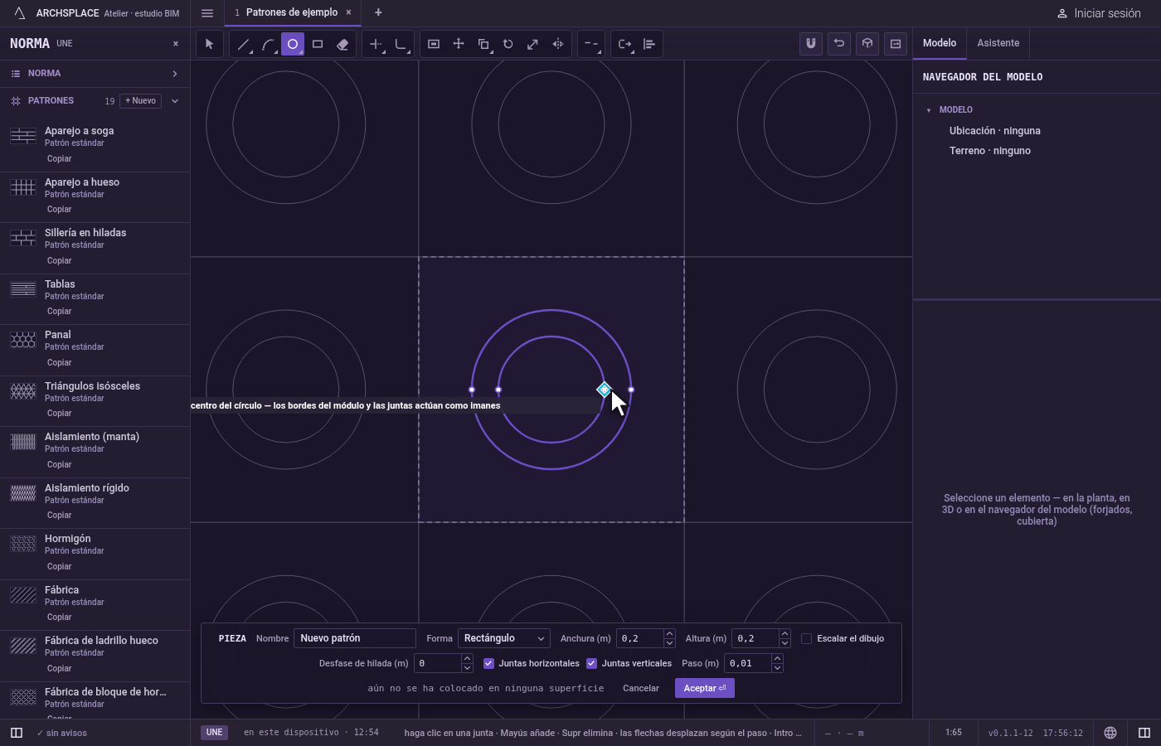The image size is (1161, 746).
Task: Open the hamburger menu next to the tabs
Action: (207, 12)
